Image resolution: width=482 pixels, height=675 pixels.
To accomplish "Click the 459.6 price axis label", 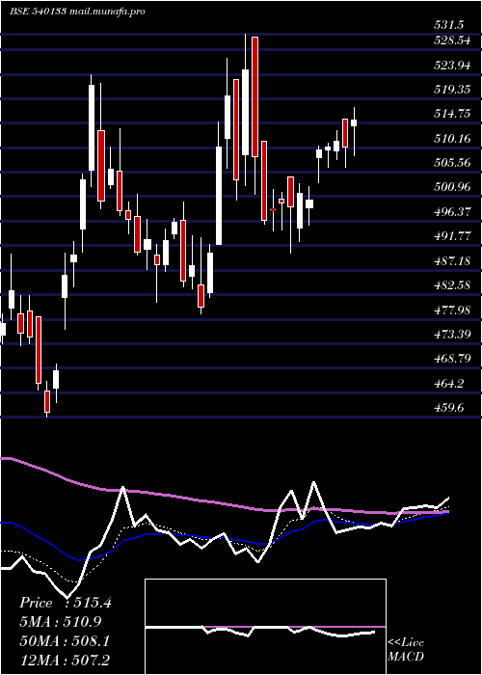I will pos(449,407).
